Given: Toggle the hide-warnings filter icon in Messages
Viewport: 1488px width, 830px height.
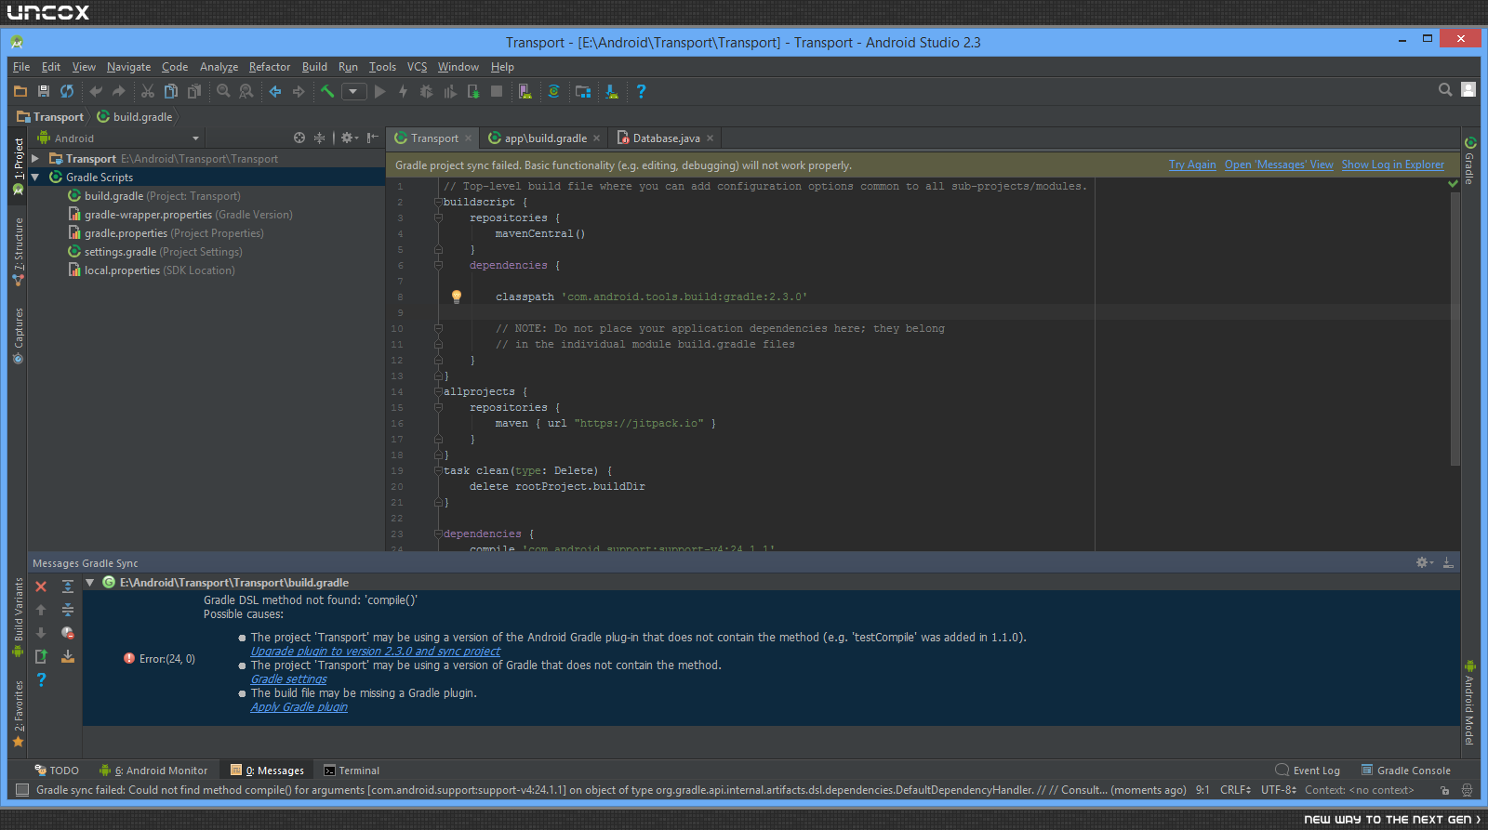Looking at the screenshot, I should pos(68,633).
